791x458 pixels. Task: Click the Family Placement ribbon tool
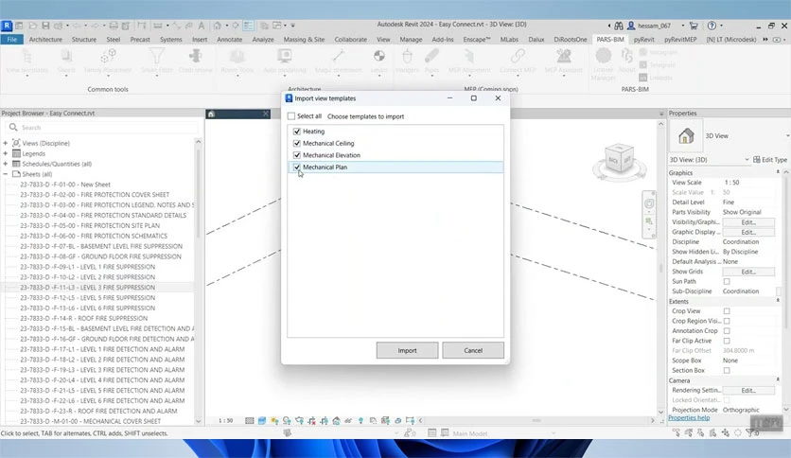(108, 62)
